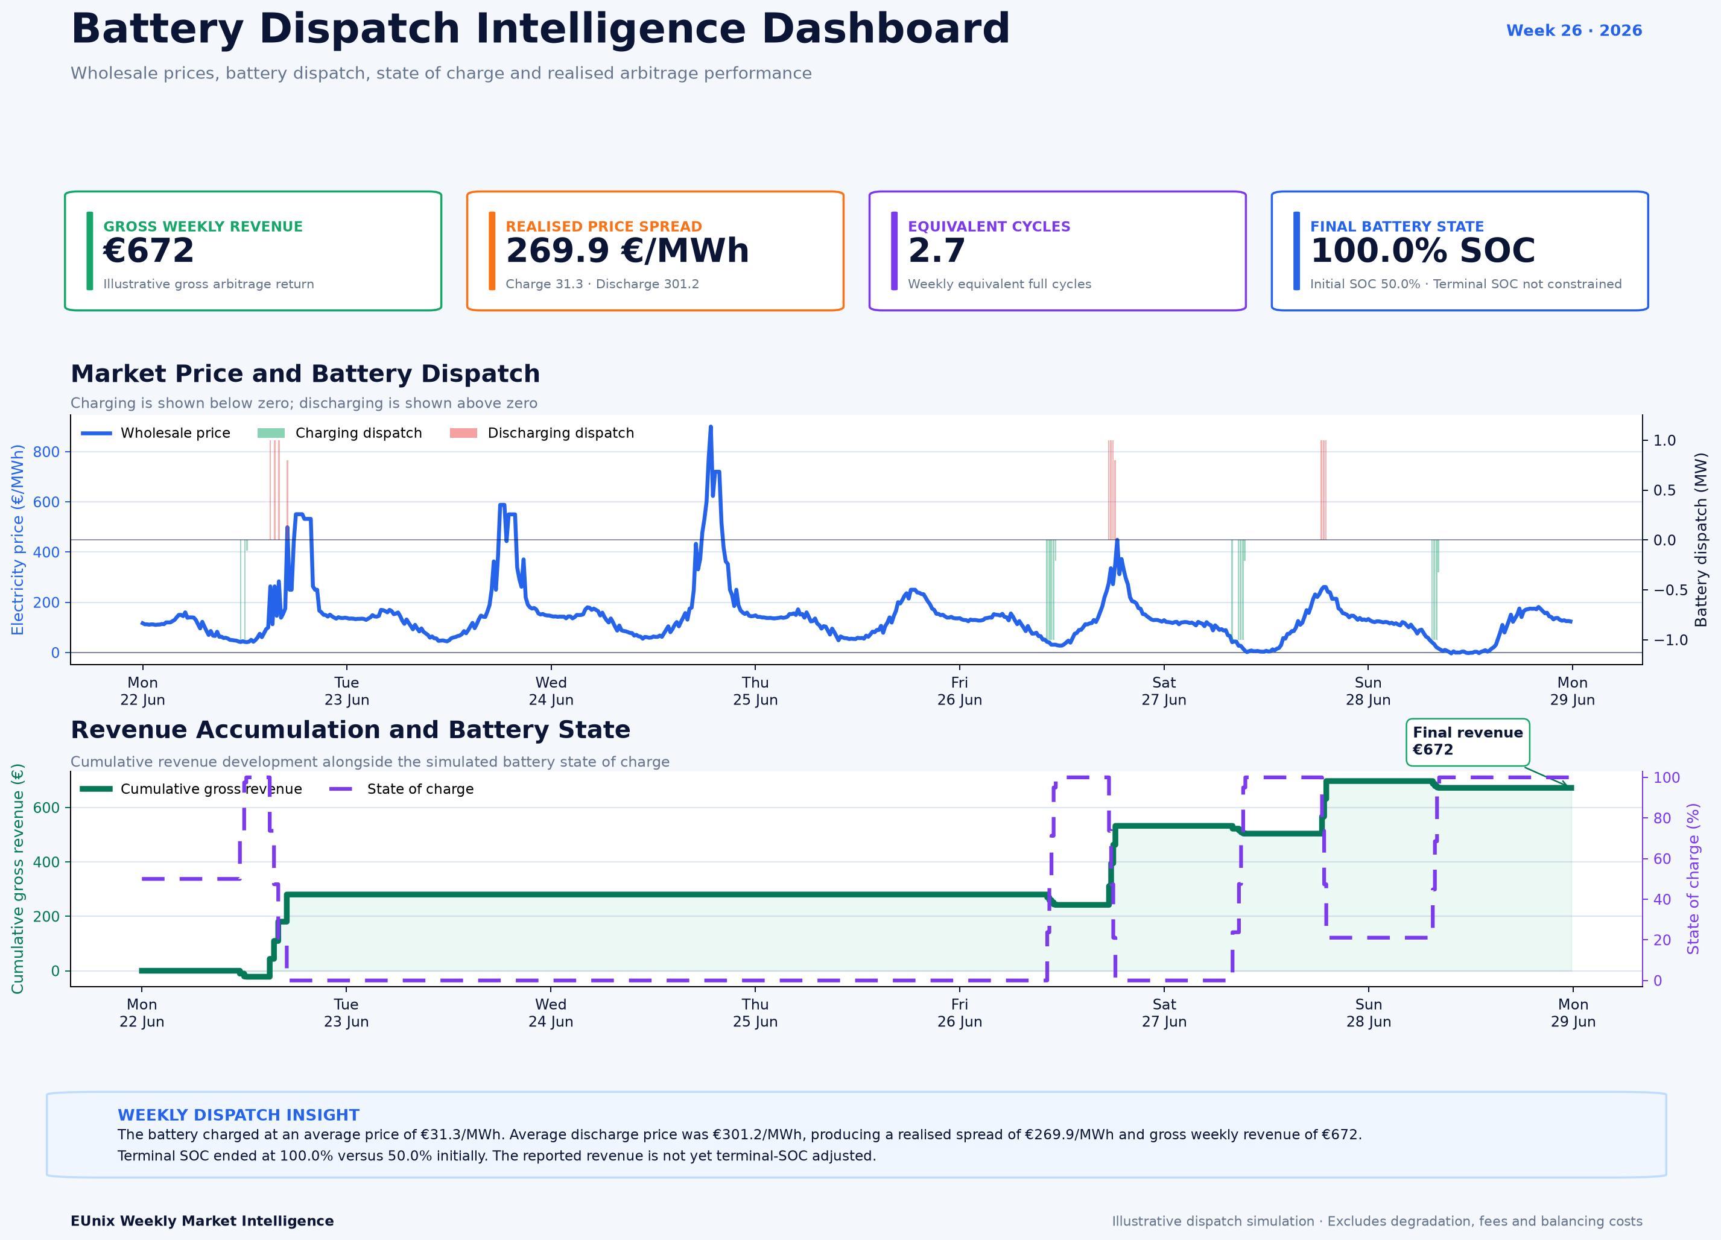Screen dimensions: 1721x1240
Task: Click "Weekly equivalent full cycles" caption
Action: click(x=1000, y=284)
